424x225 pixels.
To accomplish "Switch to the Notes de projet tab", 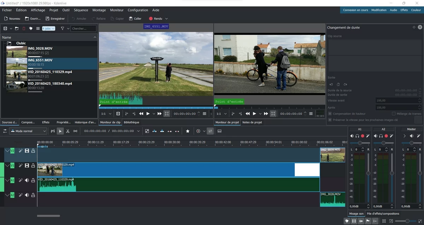I will 252,122.
